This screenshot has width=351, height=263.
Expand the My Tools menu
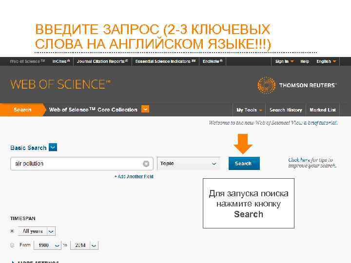(250, 110)
